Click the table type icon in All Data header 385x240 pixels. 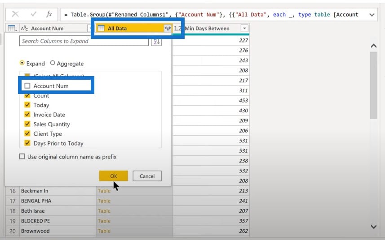pos(101,28)
